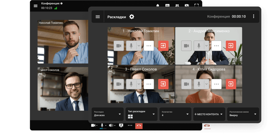This screenshot has width=271, height=136.
Task: Open the Количество dropdown showing 4
Action: click(x=175, y=114)
